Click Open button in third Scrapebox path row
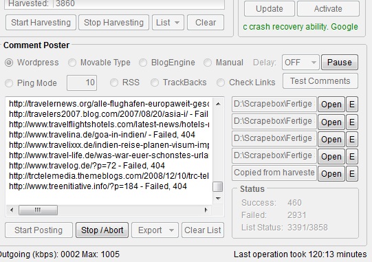Screen dimensions: 372x262 [331, 140]
